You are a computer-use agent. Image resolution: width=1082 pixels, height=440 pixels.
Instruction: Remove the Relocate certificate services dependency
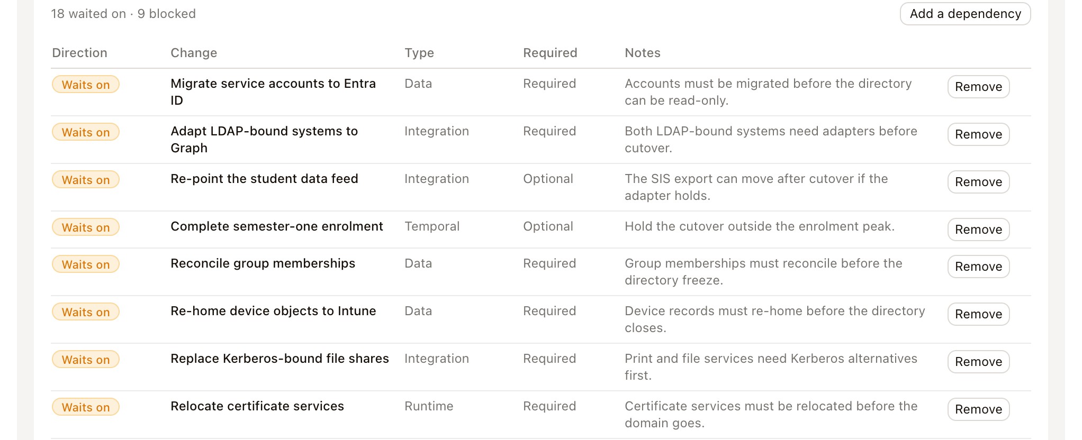[x=978, y=409]
